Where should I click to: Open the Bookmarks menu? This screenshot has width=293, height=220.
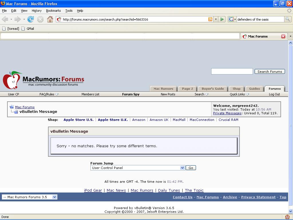(x=54, y=11)
